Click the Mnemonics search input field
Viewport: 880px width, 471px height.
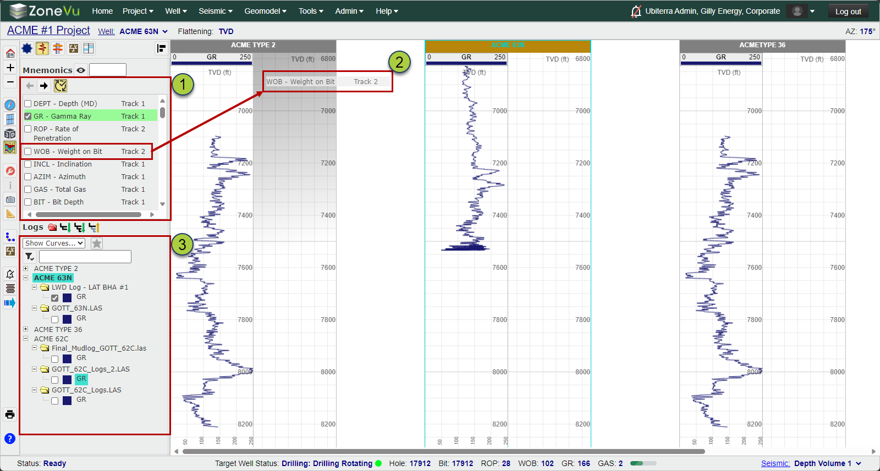click(x=108, y=70)
